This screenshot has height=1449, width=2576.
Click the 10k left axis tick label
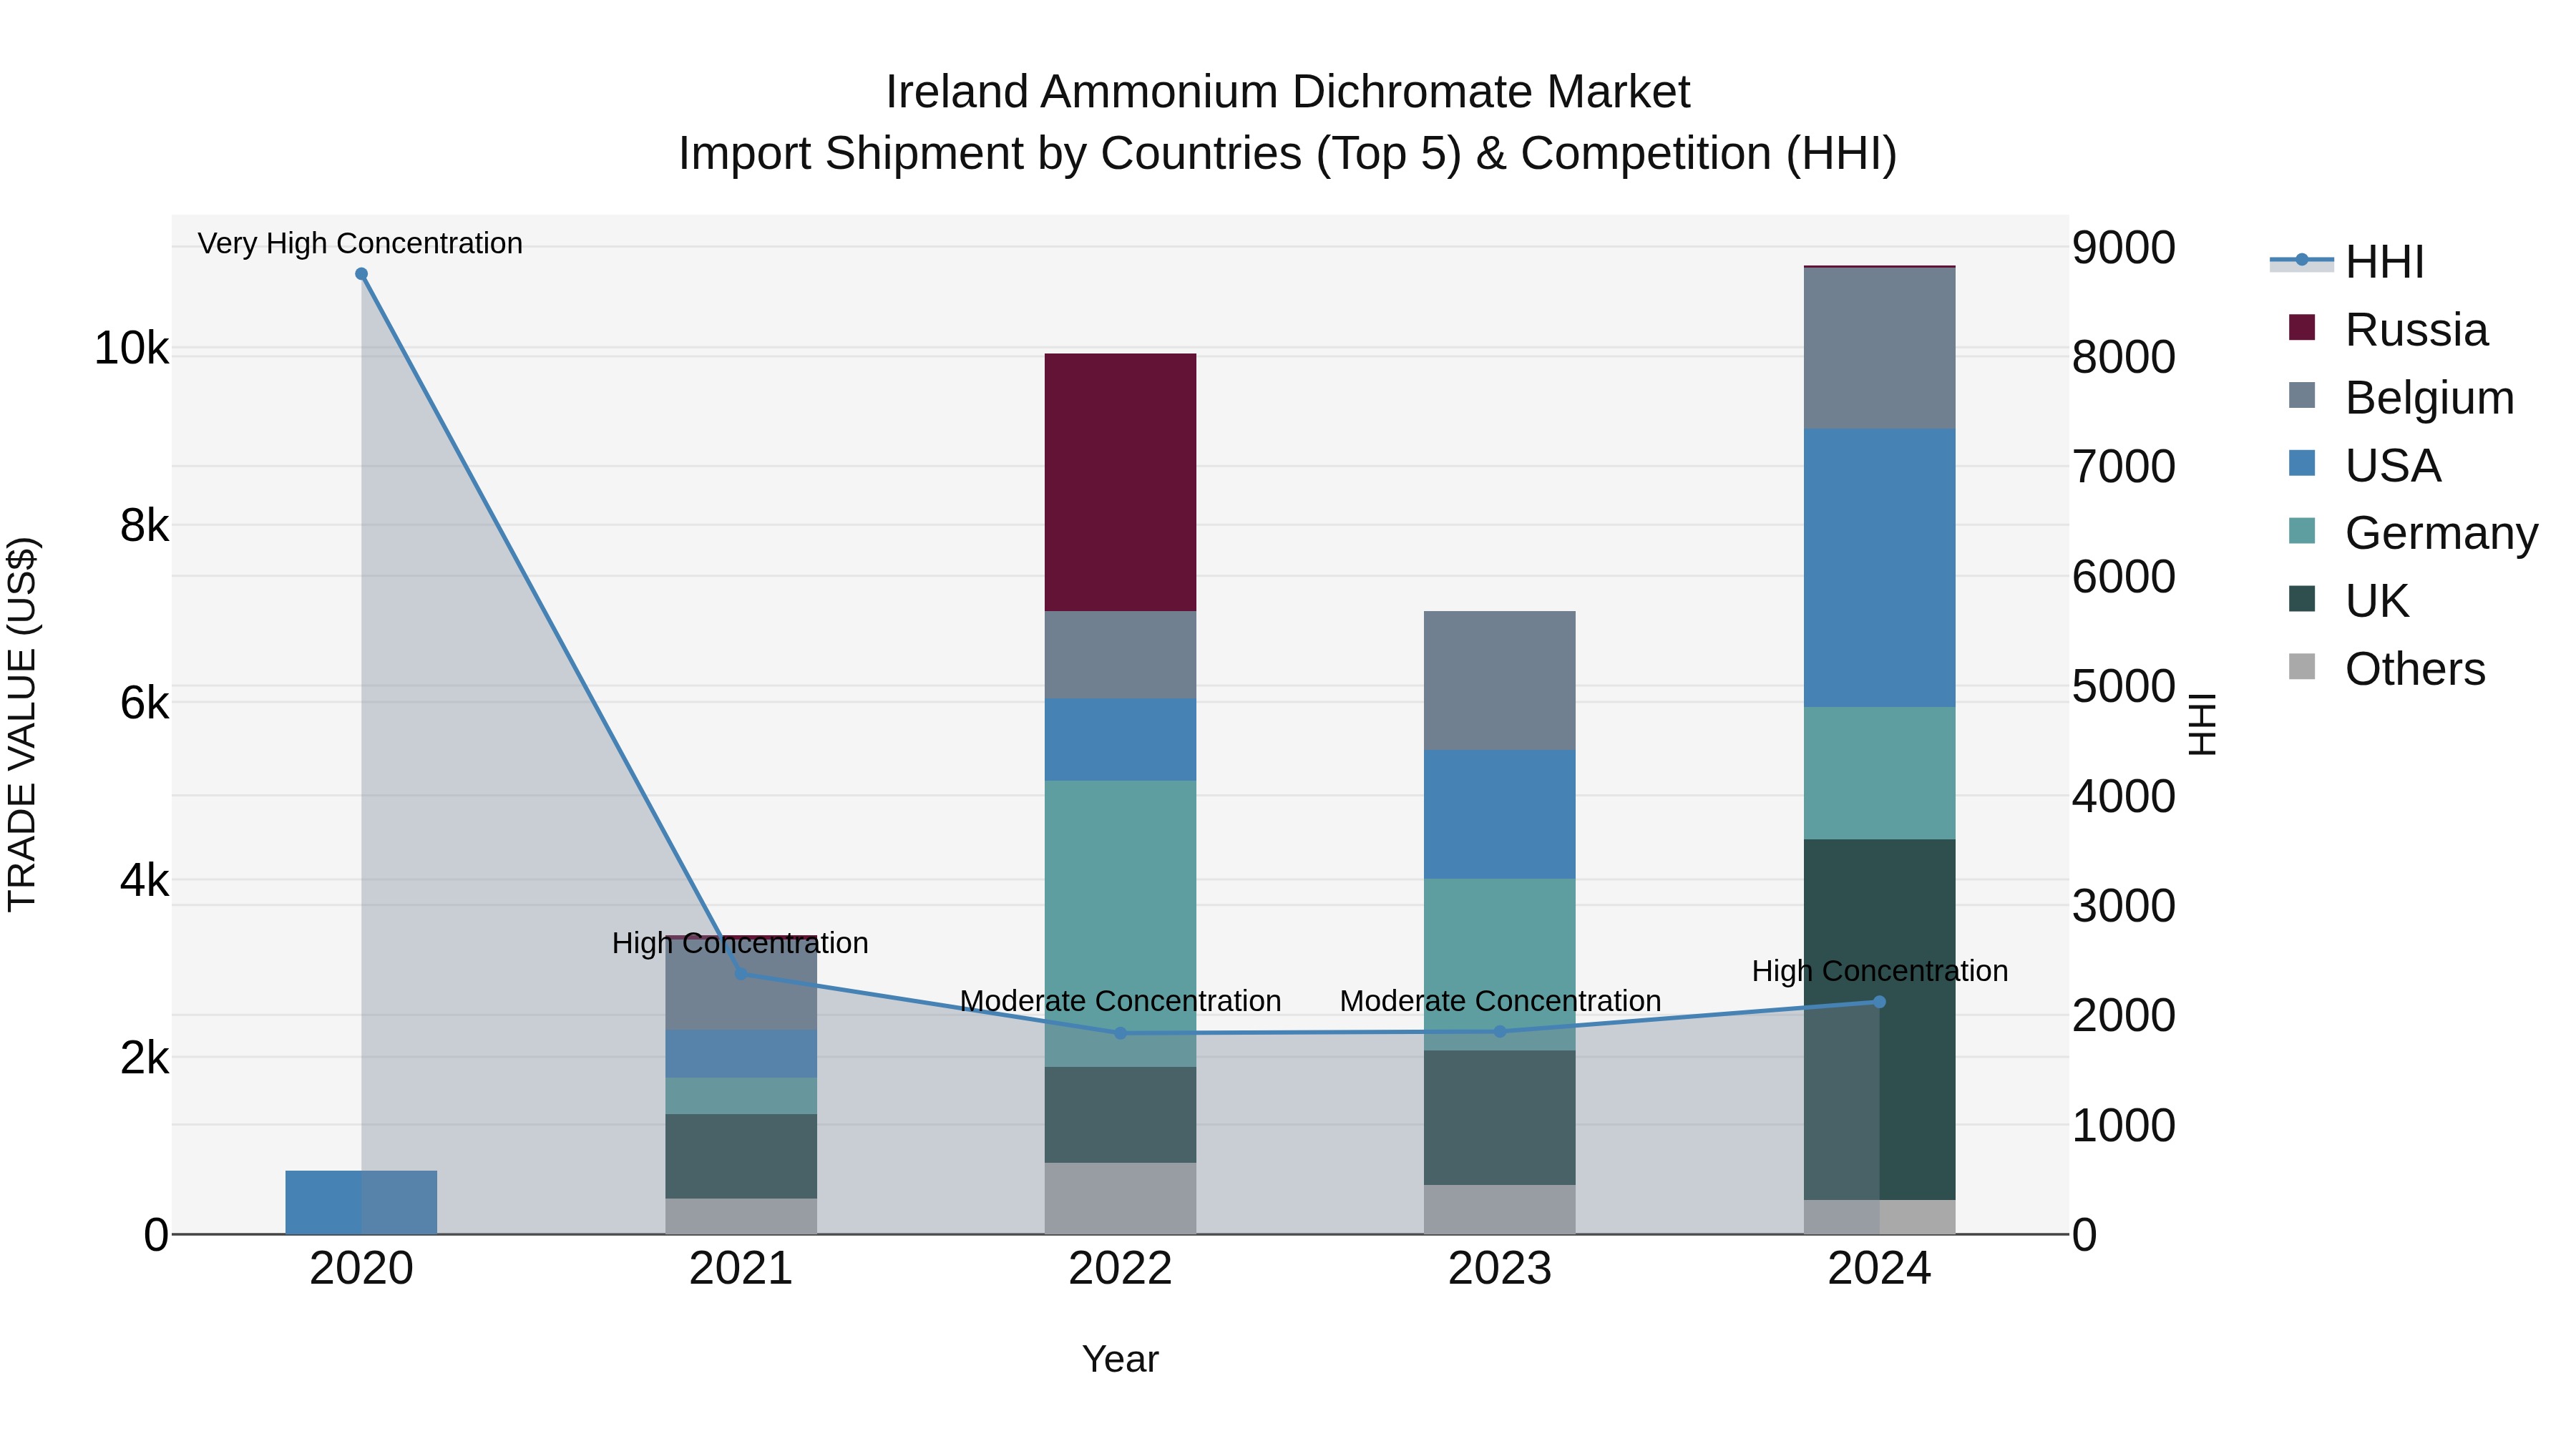tap(132, 349)
